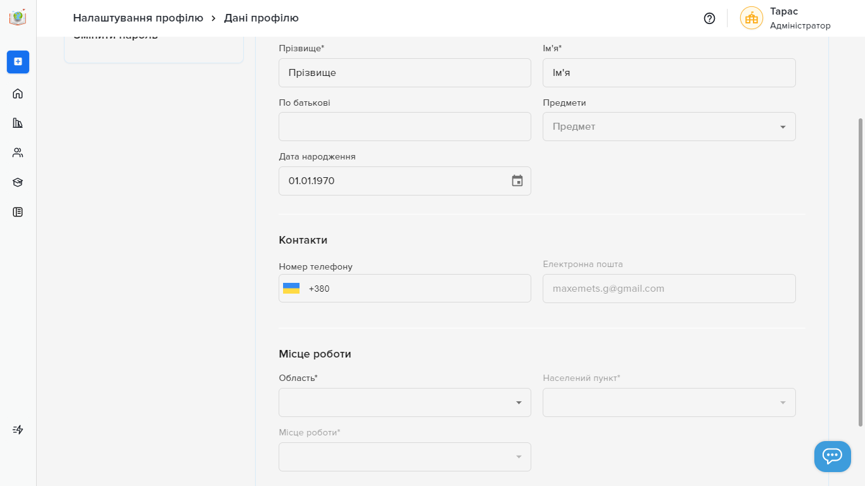Click the lightning bolt sidebar icon
The height and width of the screenshot is (486, 865).
(x=18, y=430)
